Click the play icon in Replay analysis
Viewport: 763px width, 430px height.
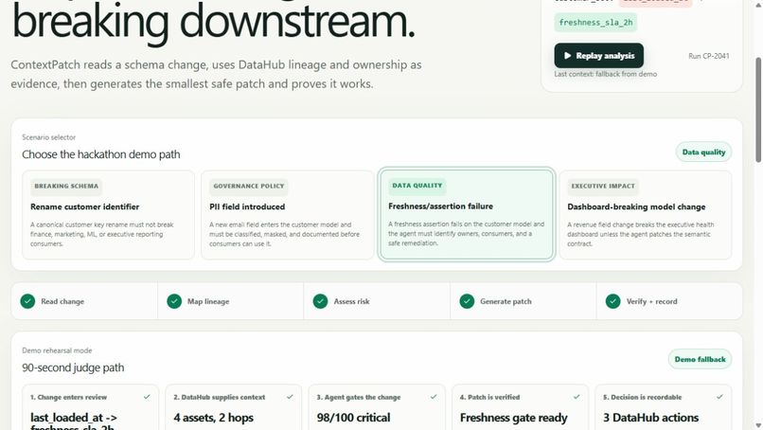coord(567,56)
